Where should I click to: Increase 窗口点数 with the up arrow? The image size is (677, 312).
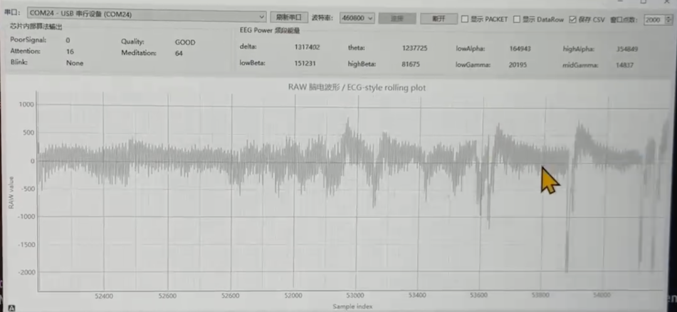coord(669,18)
